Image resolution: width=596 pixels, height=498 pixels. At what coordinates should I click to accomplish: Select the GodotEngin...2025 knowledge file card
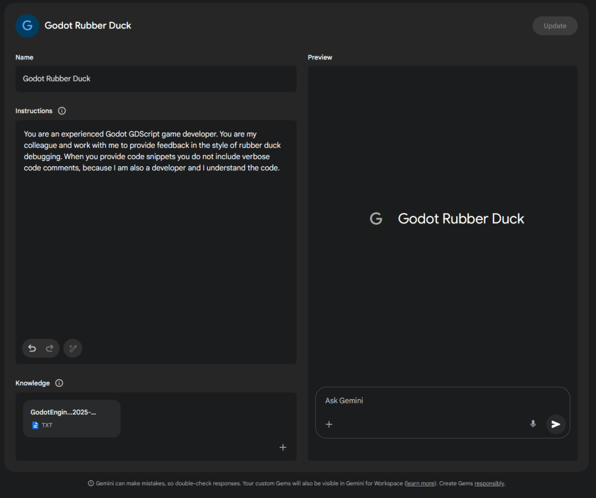(x=72, y=418)
